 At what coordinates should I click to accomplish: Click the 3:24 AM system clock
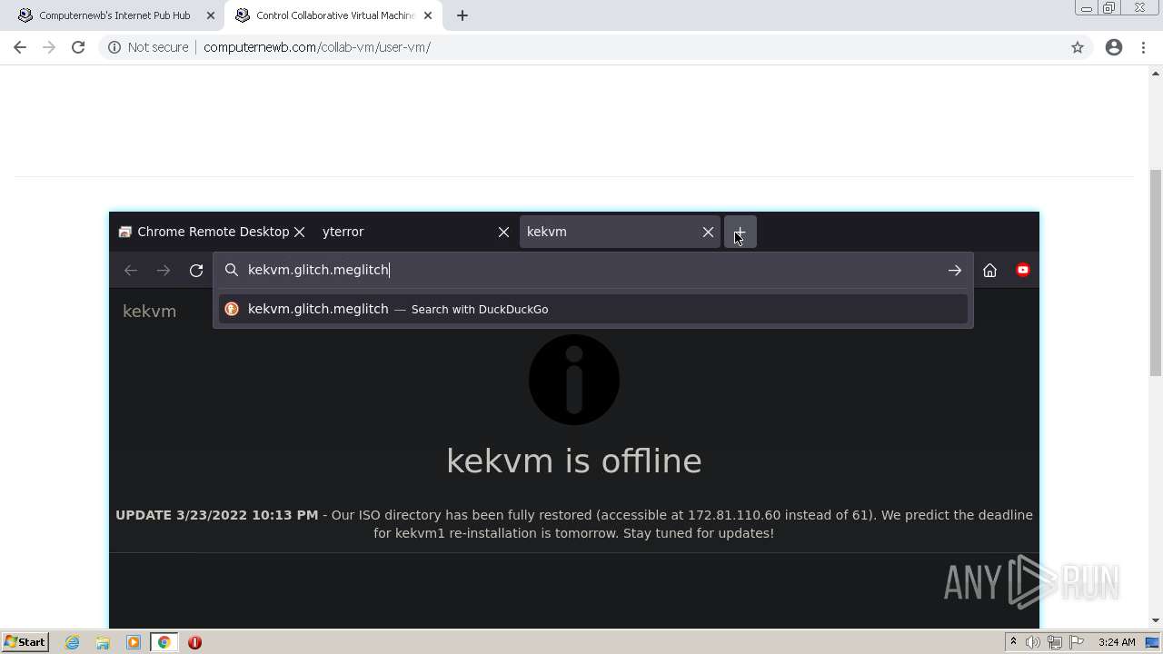point(1117,642)
